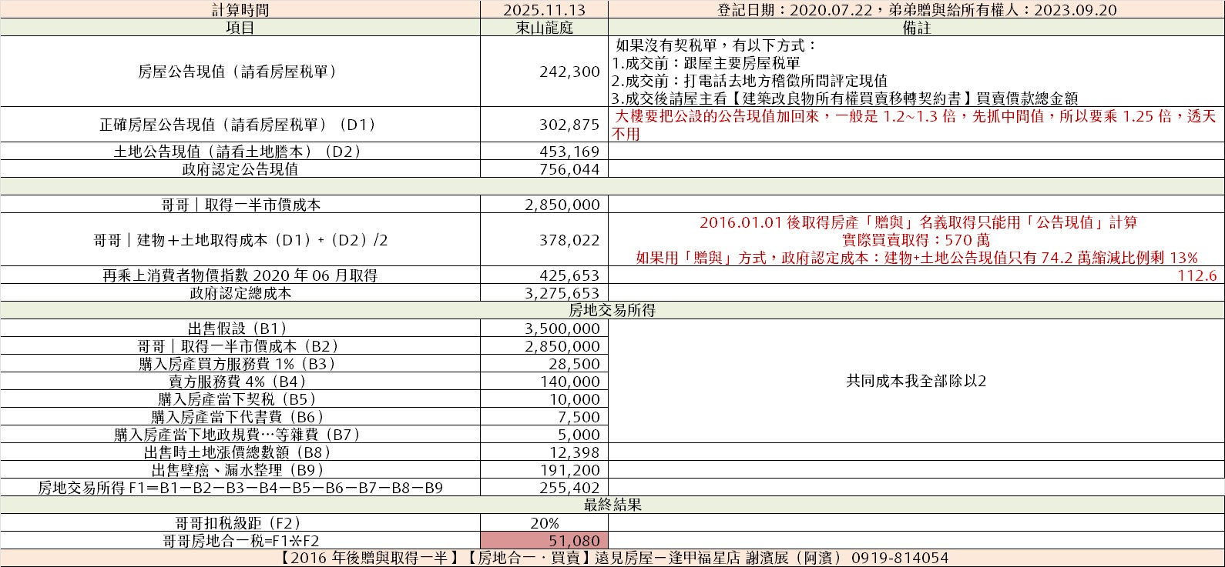Click the red note about 大樓要把公設的公告現值加回來
Image resolution: width=1225 pixels, height=567 pixels.
coord(916,125)
